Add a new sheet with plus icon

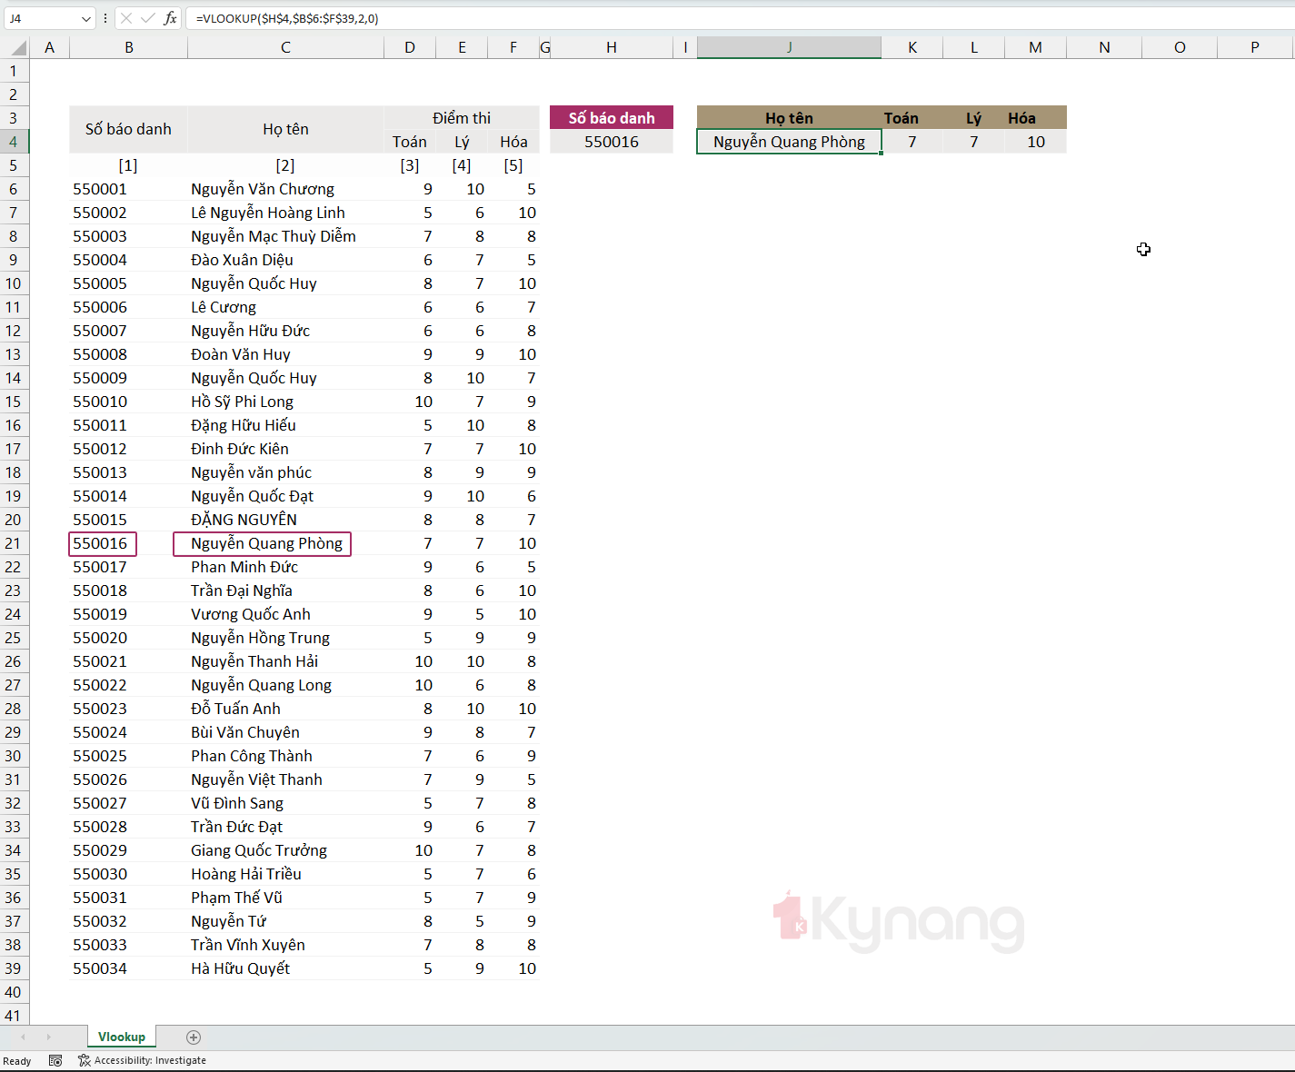[x=194, y=1037]
